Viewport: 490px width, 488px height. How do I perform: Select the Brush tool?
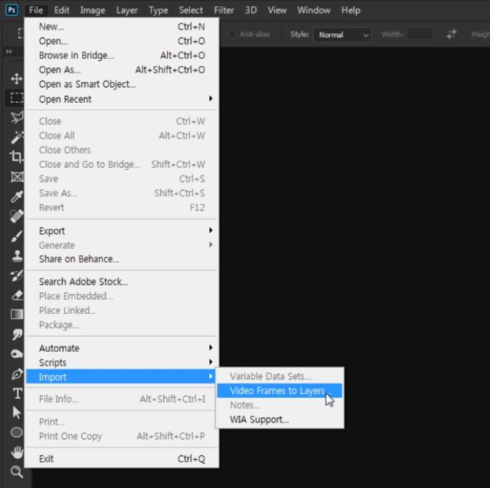pyautogui.click(x=17, y=236)
